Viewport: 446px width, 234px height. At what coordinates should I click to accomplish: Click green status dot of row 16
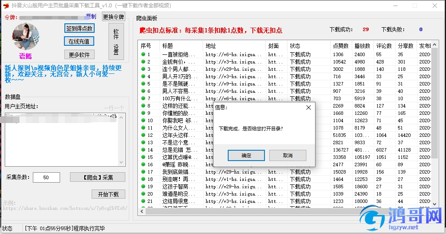[x=143, y=164]
